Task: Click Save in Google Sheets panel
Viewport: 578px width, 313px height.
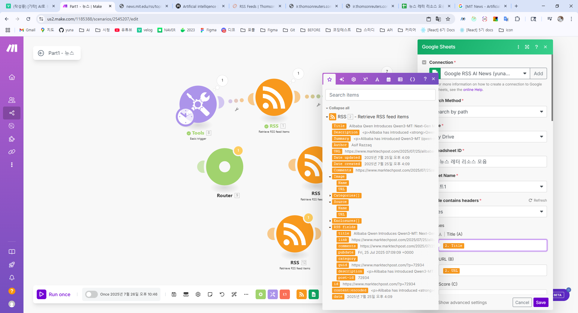Action: 541,302
